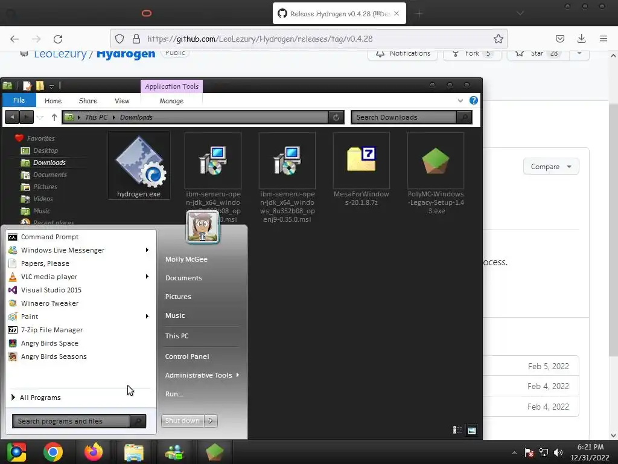Switch Explorer to large icons view
Screen dimensions: 618x464
[x=472, y=430]
